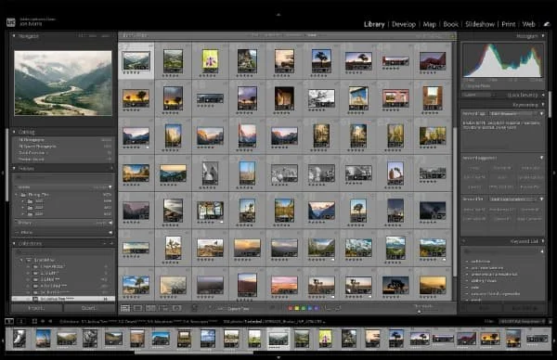Viewport: 557px width, 360px height.
Task: Switch to Survey view in toolbar
Action: coord(163,308)
